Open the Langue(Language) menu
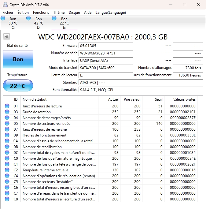206x209 pixels. 111,13
